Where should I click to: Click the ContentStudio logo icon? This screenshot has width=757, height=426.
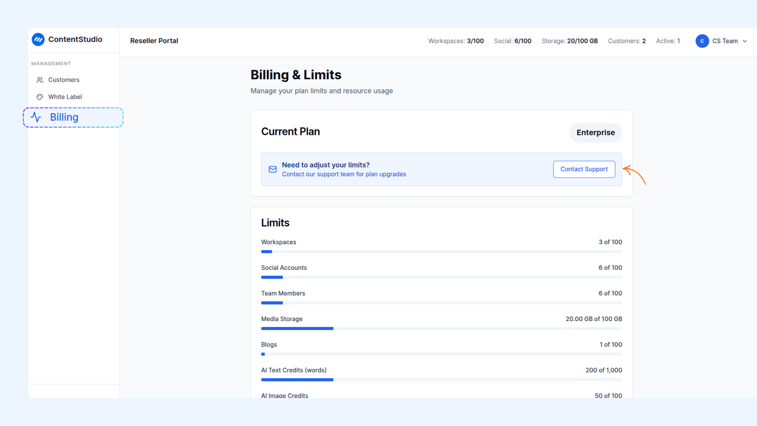tap(38, 39)
